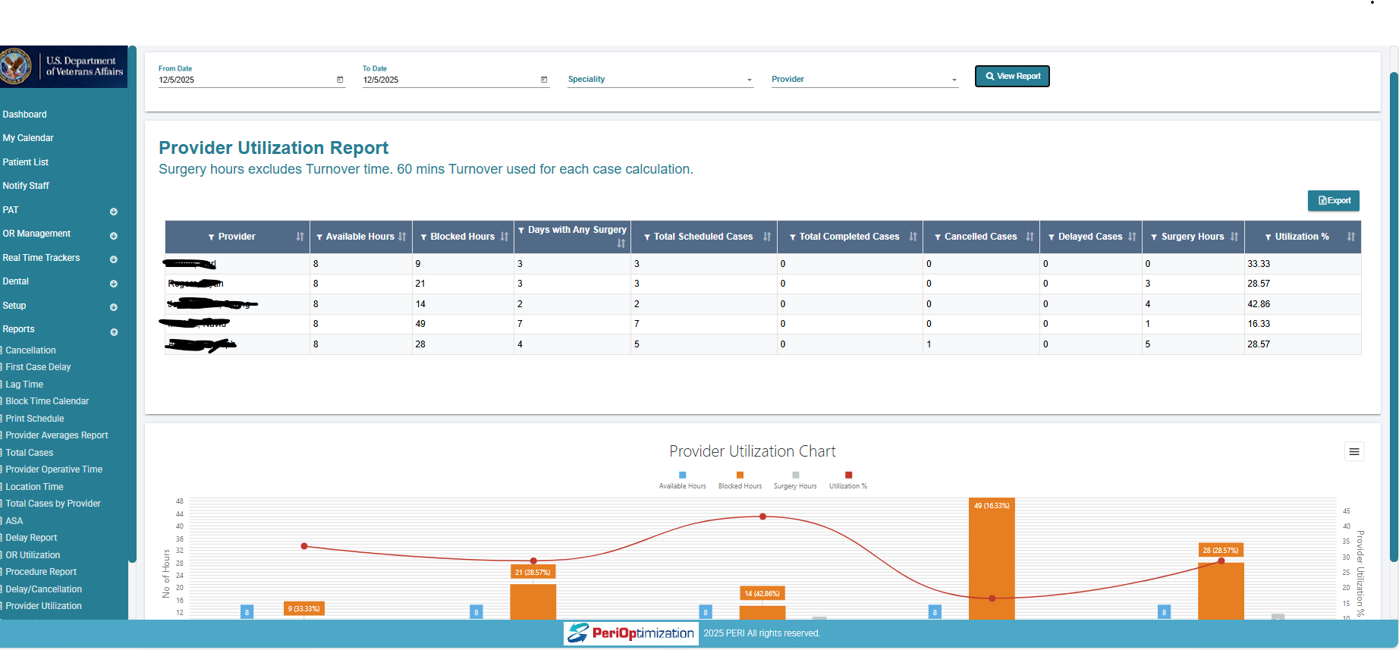Open the Cancellation report
The height and width of the screenshot is (650, 1399).
point(30,350)
